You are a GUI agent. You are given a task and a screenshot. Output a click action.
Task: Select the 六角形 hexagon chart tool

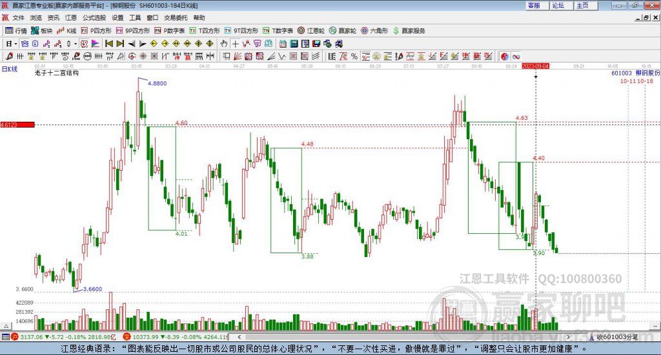[374, 31]
